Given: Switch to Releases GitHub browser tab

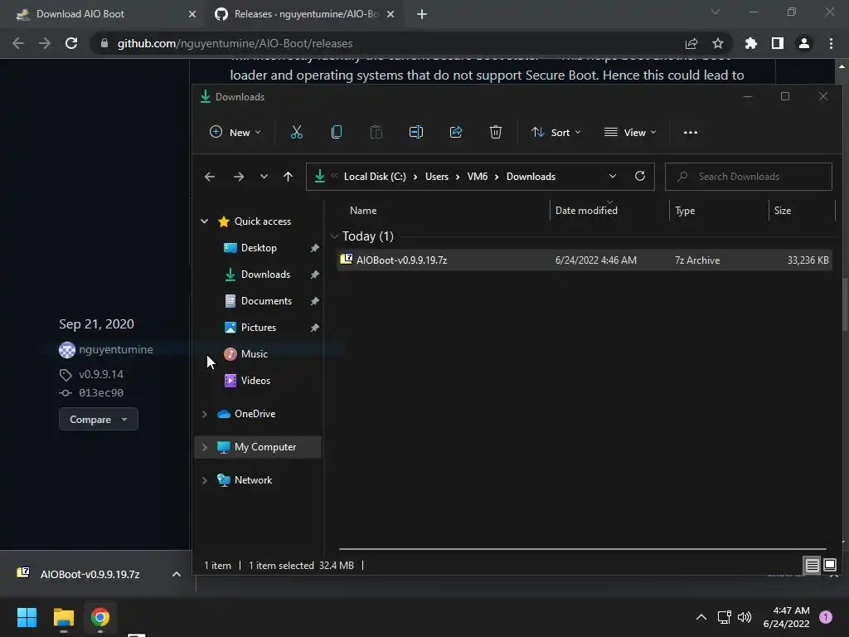Looking at the screenshot, I should [303, 14].
